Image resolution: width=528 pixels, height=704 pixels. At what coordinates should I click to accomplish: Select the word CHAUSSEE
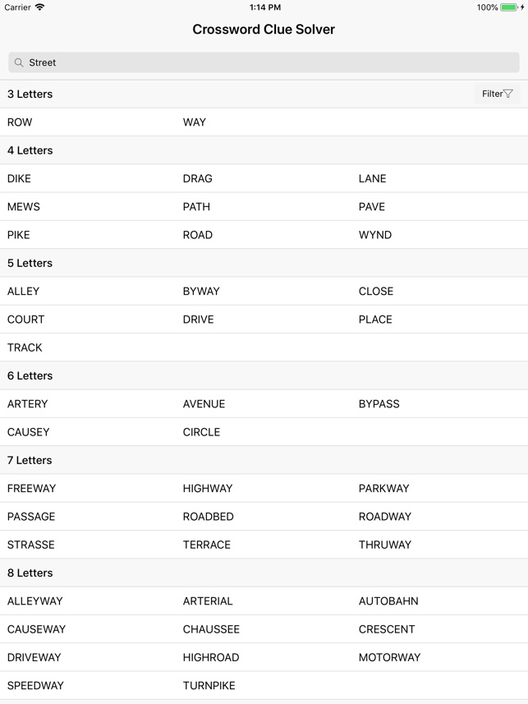click(x=211, y=629)
